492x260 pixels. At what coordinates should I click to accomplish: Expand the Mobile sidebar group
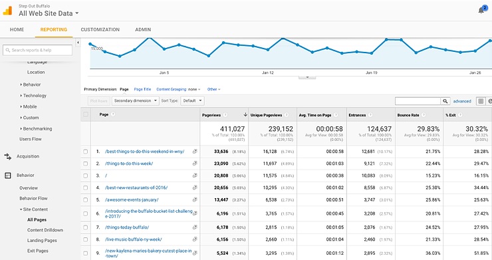[29, 106]
